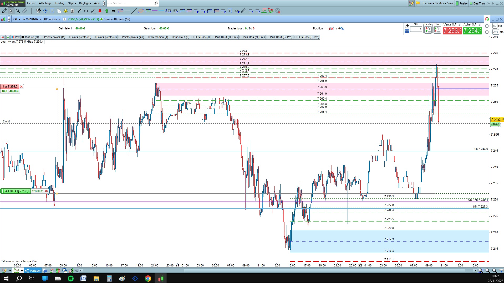
Task: Toggle the Points pivots (4h) checkbox
Action: [x=120, y=37]
